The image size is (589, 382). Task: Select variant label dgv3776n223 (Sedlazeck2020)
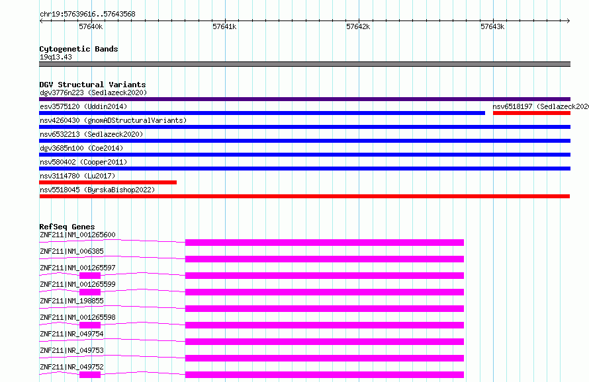[x=93, y=93]
